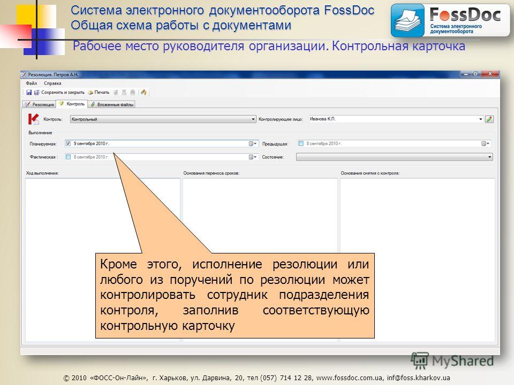The height and width of the screenshot is (385, 514).
Task: Open calendar dropdown for 'Планируемая' date
Action: [252, 144]
